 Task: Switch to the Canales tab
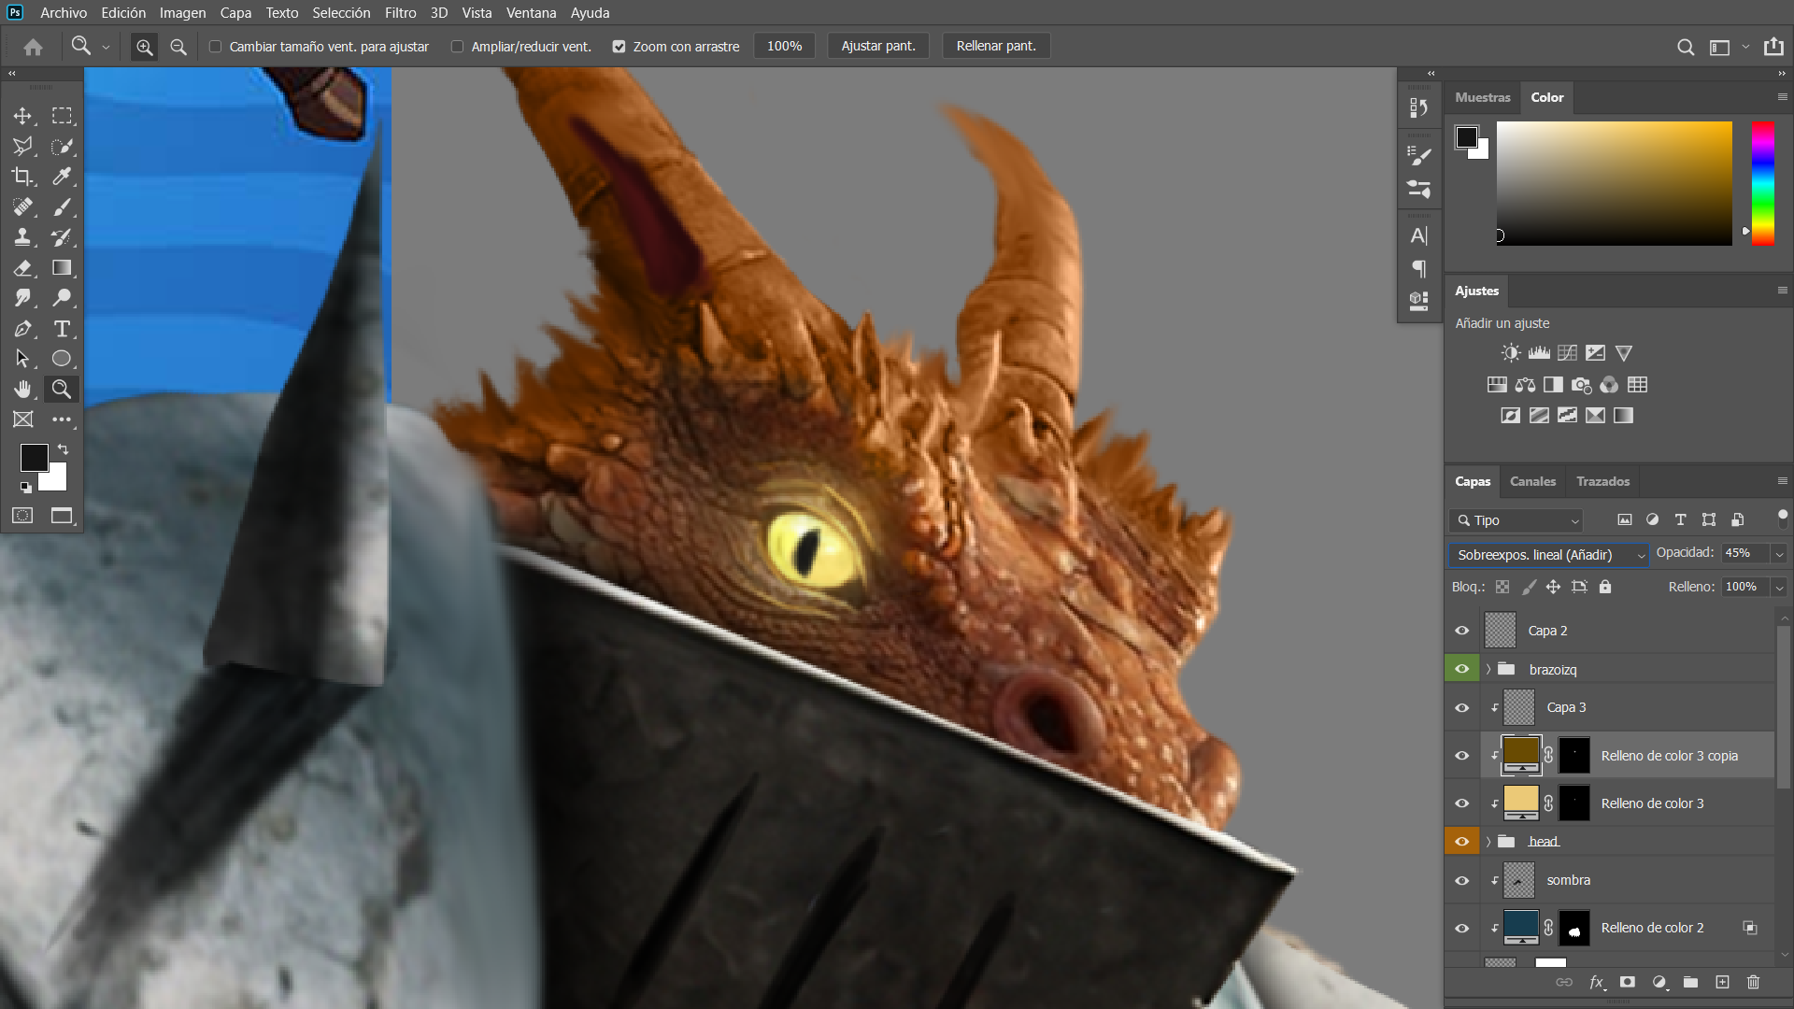point(1532,481)
